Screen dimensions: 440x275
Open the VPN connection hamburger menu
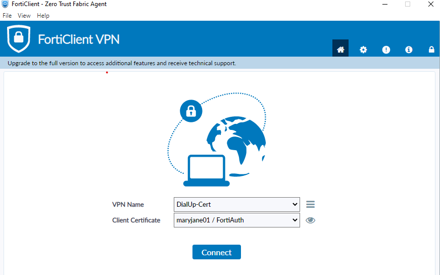click(311, 204)
